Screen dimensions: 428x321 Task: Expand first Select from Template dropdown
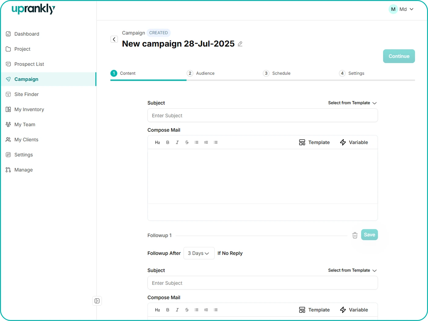tap(352, 103)
